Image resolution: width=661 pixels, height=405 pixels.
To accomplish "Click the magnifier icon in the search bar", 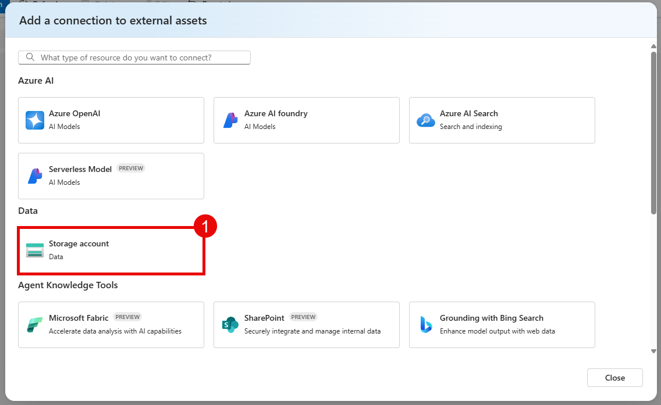I will 29,57.
